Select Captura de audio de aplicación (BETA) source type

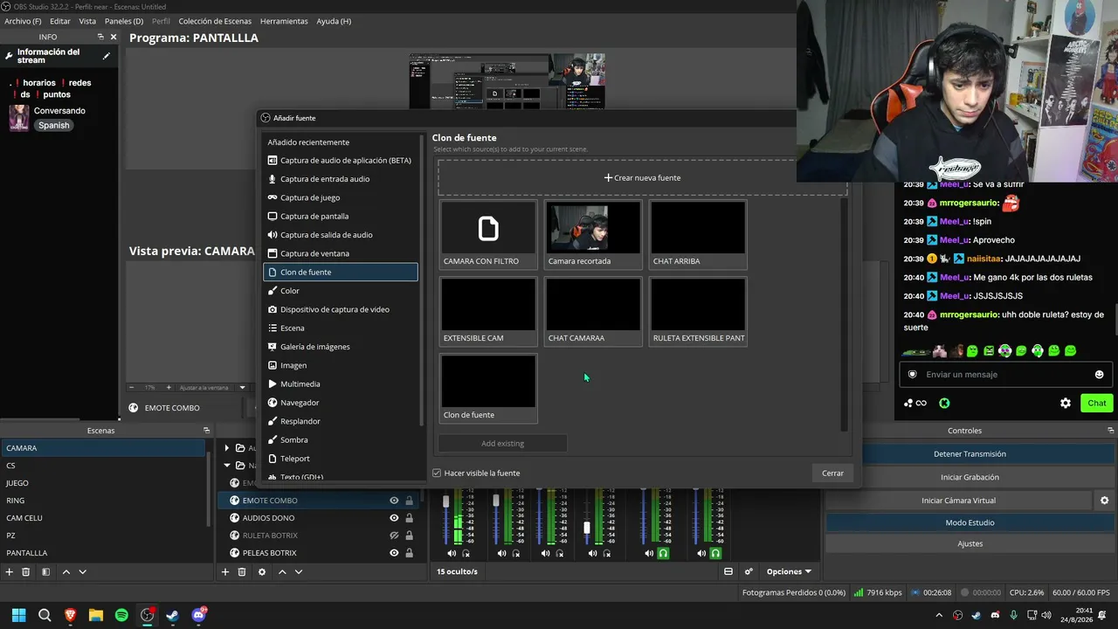click(x=341, y=161)
